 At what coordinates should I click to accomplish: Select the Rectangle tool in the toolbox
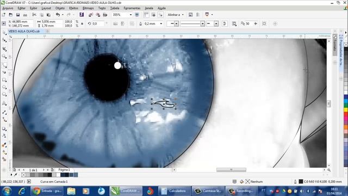coord(4,80)
